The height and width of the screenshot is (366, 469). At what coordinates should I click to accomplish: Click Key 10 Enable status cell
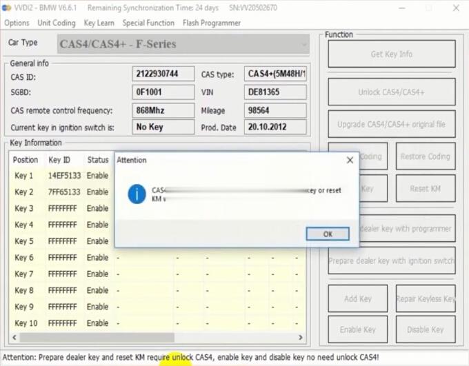pyautogui.click(x=97, y=323)
